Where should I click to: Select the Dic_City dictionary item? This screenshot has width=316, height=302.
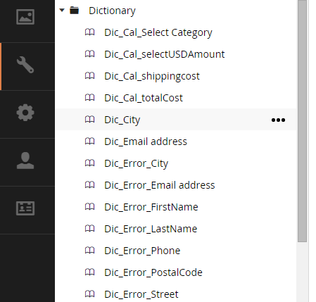click(x=176, y=120)
